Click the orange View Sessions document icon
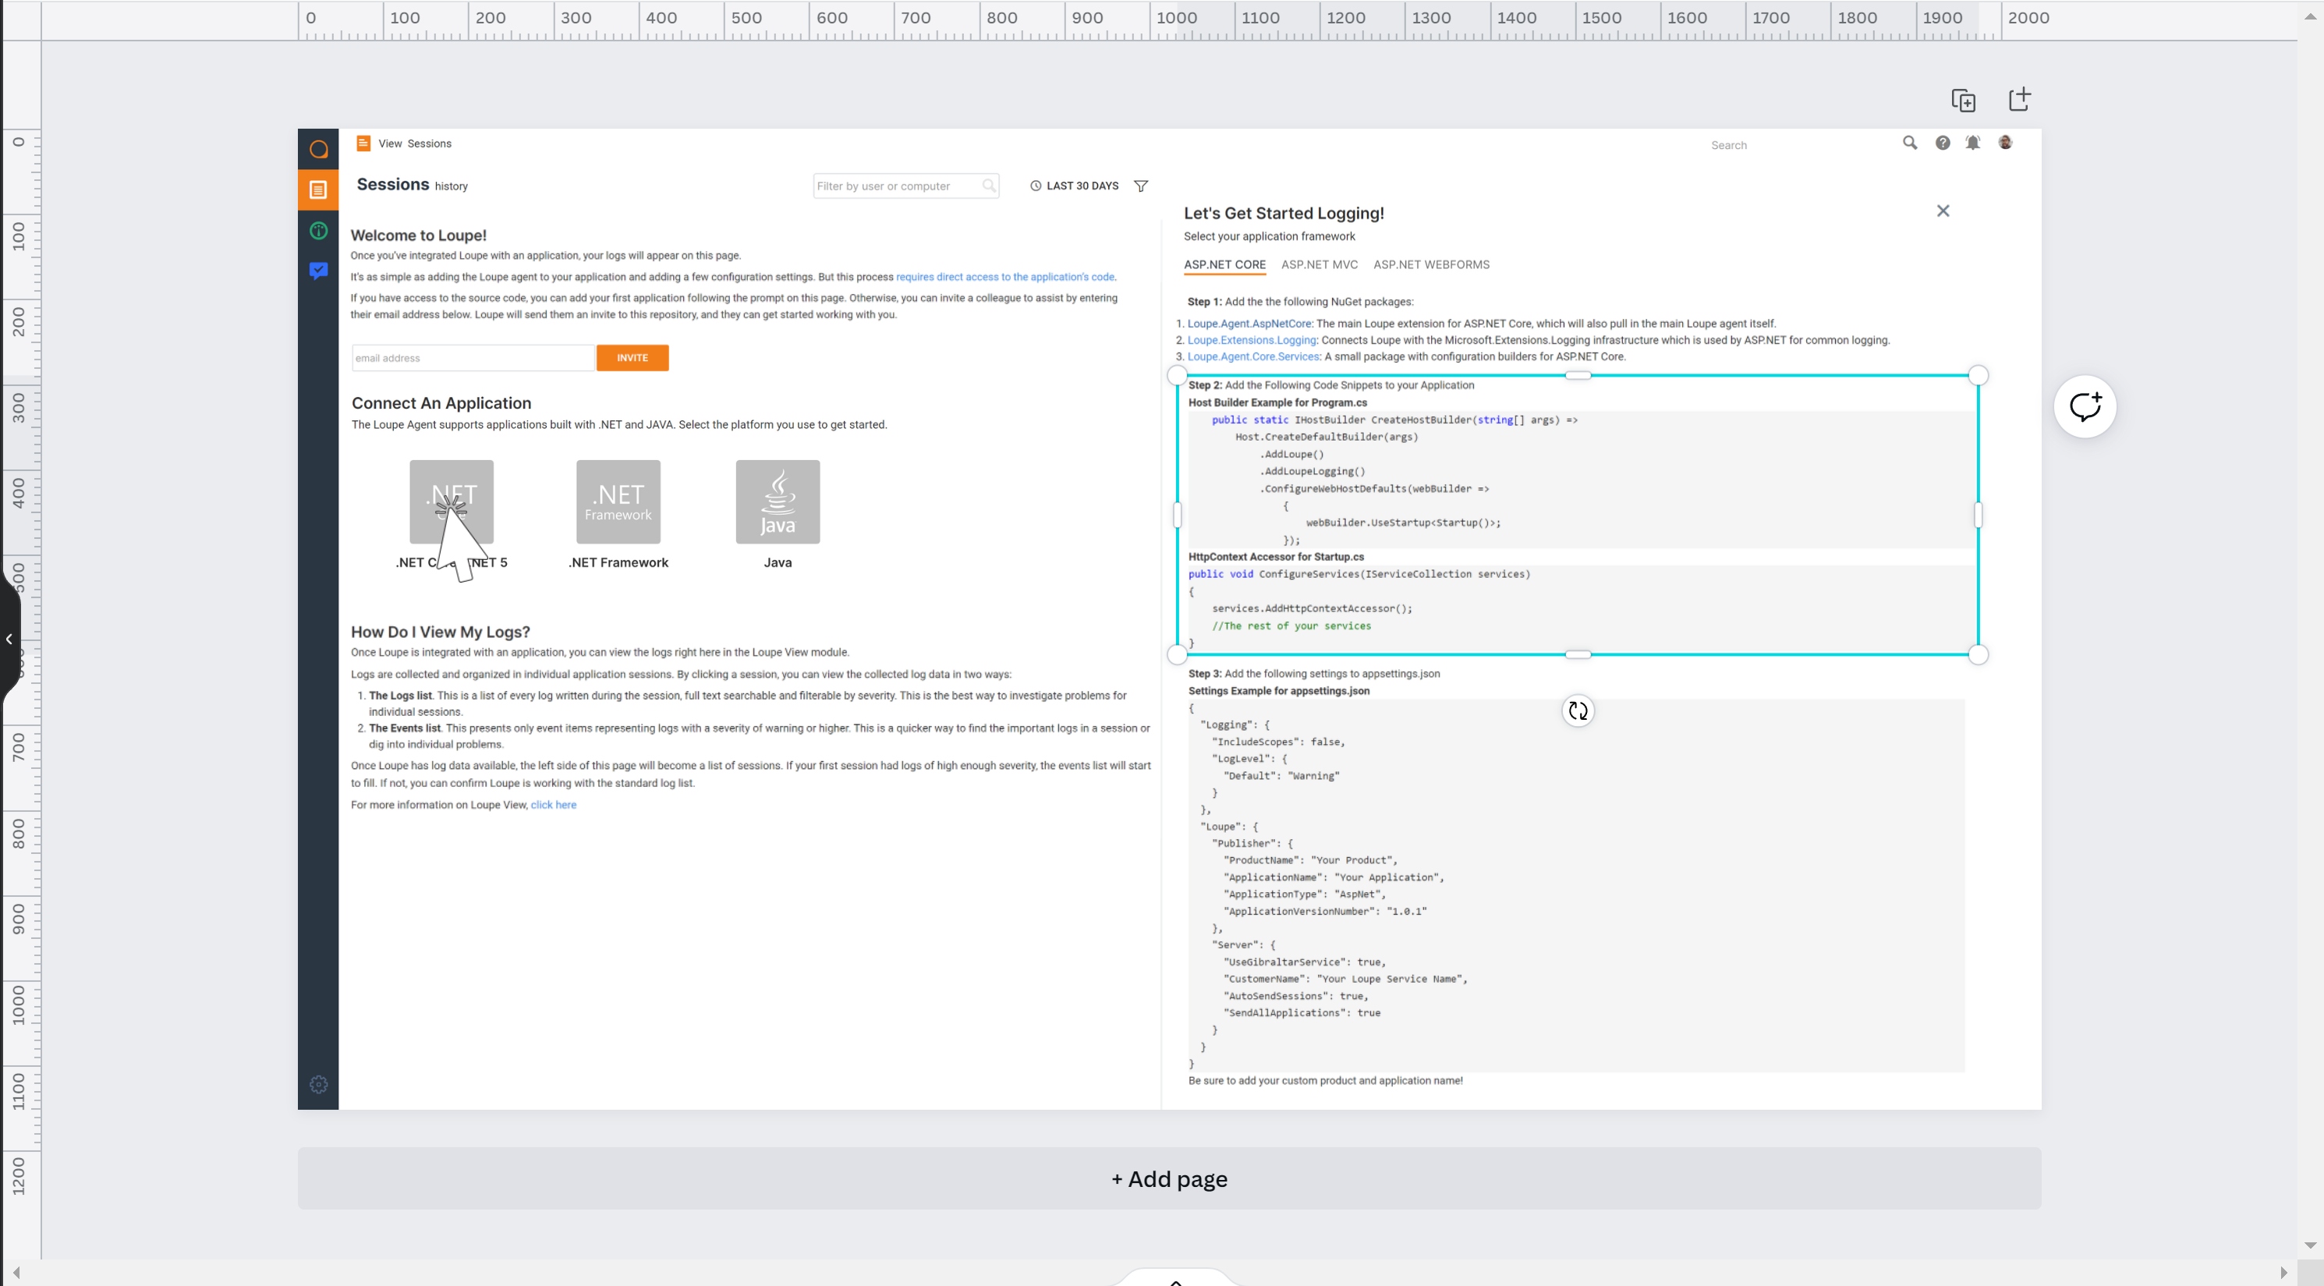Image resolution: width=2324 pixels, height=1286 pixels. (x=363, y=143)
